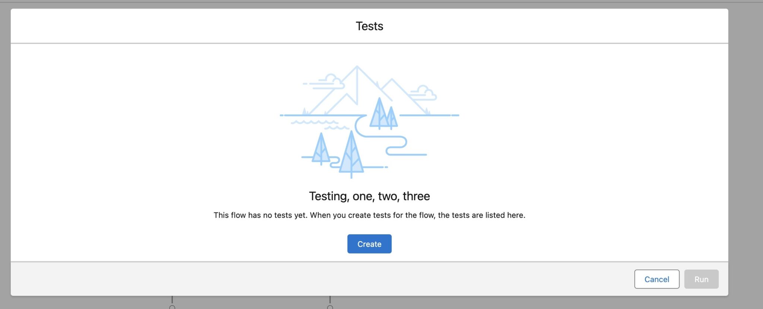
Task: Click the grayed-out Run button
Action: [701, 279]
